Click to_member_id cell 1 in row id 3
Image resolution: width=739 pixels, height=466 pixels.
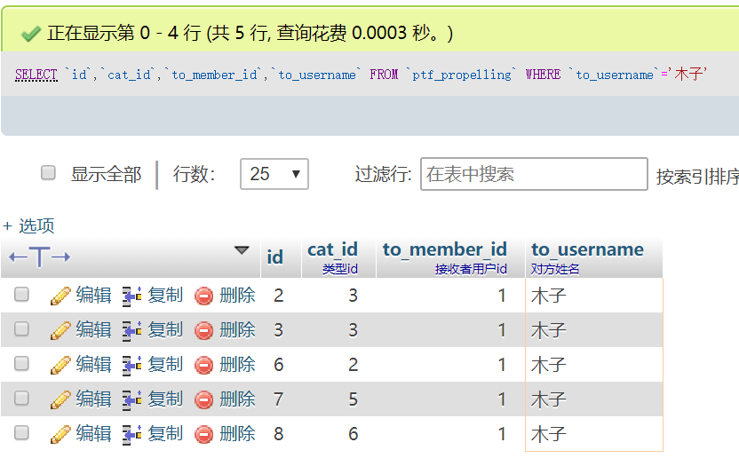(502, 330)
